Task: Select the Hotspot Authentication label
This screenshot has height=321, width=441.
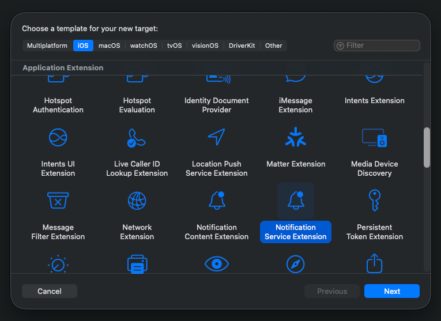Action: click(58, 105)
